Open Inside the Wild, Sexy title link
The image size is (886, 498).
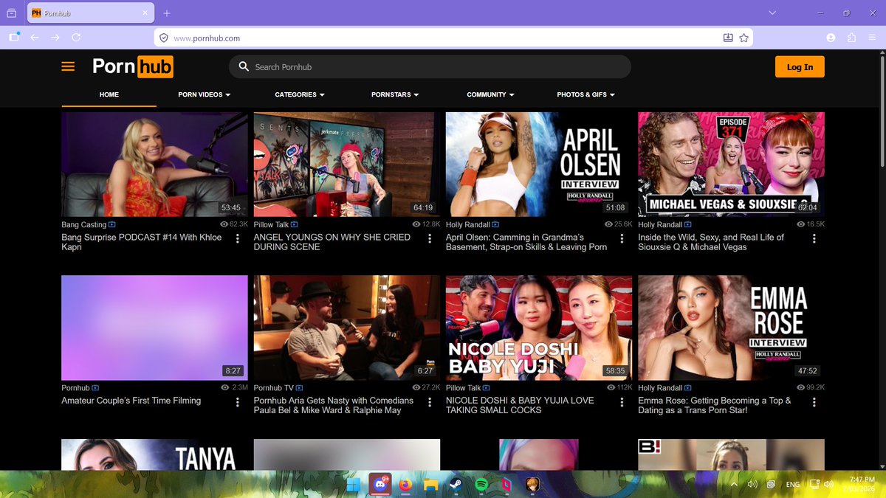click(x=711, y=242)
